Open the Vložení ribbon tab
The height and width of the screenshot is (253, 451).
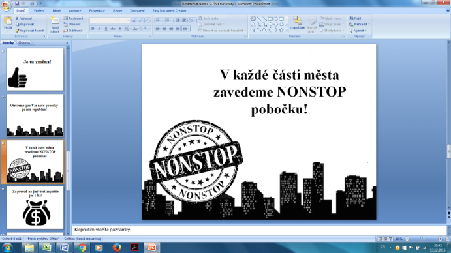[x=39, y=11]
